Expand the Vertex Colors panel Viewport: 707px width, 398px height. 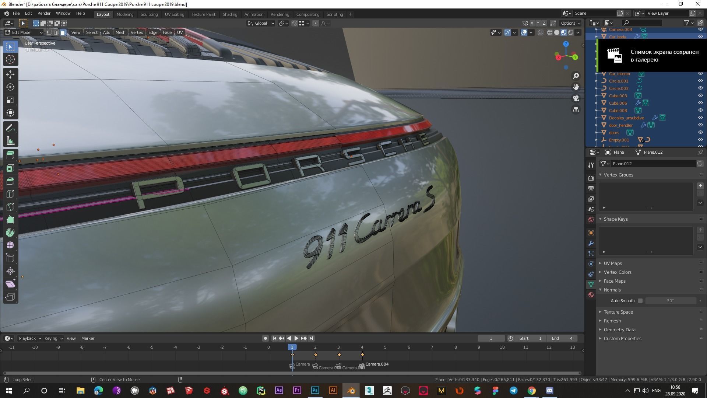(617, 272)
